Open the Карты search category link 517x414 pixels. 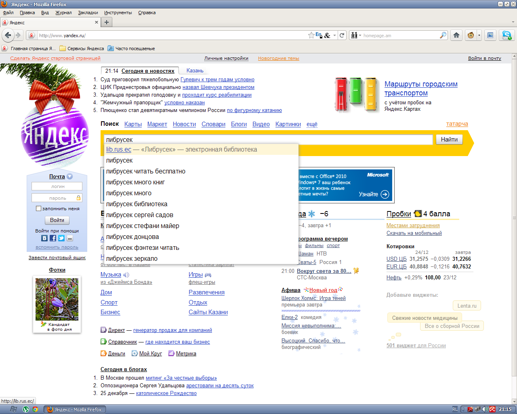point(133,124)
